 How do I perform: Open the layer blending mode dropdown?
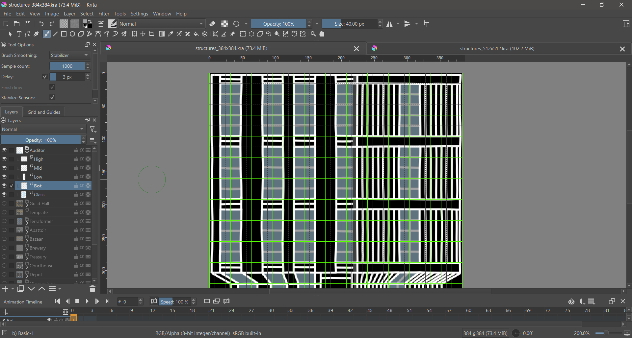[43, 130]
